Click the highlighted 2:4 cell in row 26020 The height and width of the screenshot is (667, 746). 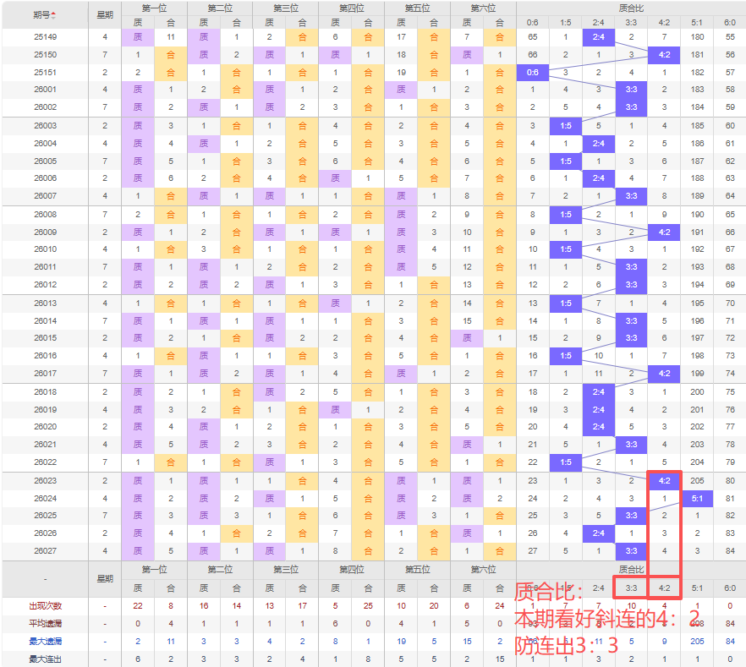coord(599,426)
